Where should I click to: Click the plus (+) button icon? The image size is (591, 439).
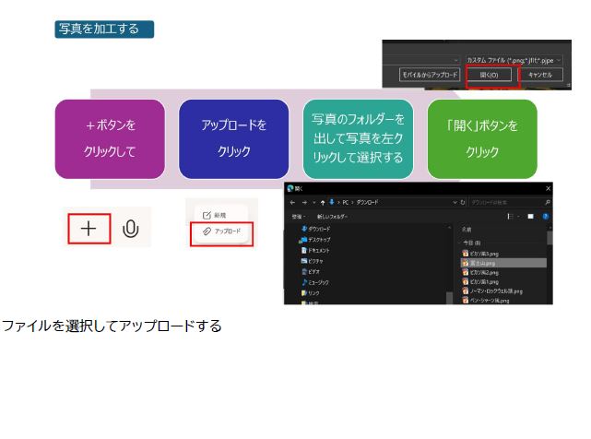click(x=89, y=228)
